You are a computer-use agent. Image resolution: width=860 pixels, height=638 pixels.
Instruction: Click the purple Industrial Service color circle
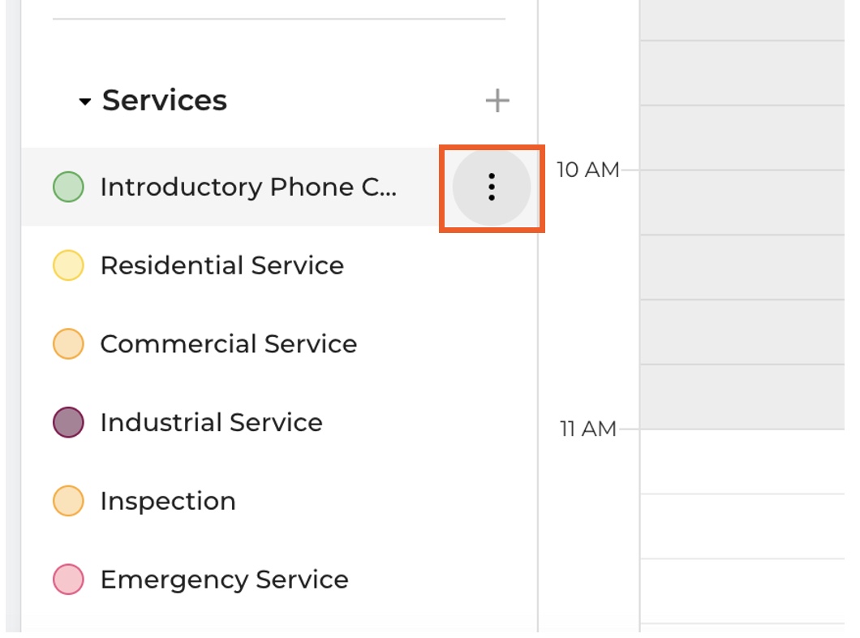[68, 423]
